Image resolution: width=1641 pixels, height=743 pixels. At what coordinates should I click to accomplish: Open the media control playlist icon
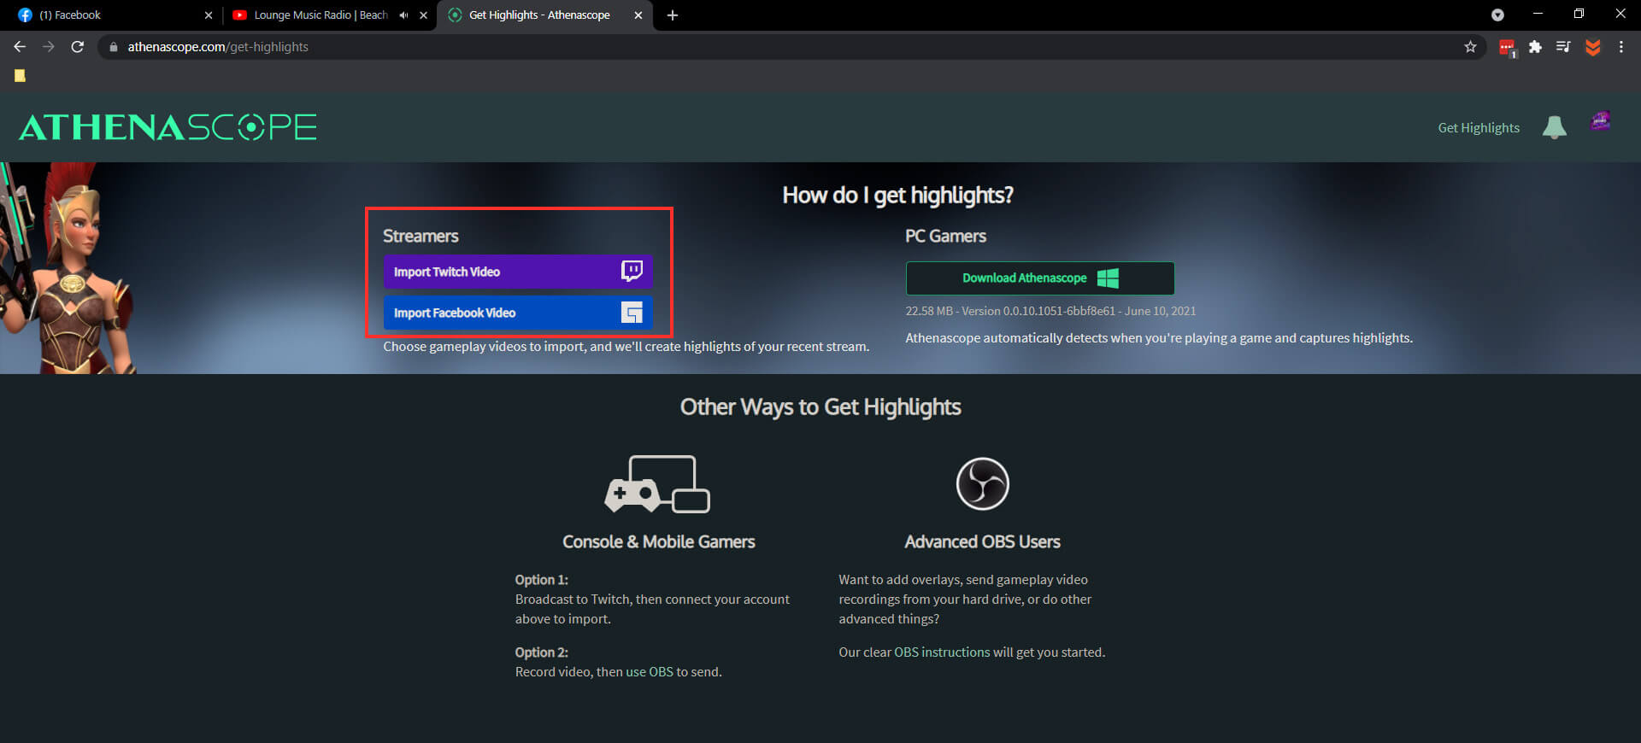point(1563,47)
